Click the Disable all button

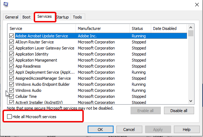(179, 111)
